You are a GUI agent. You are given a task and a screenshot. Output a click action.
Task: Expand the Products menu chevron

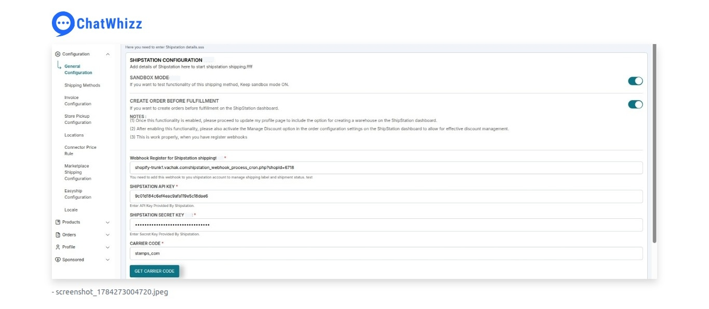[107, 222]
